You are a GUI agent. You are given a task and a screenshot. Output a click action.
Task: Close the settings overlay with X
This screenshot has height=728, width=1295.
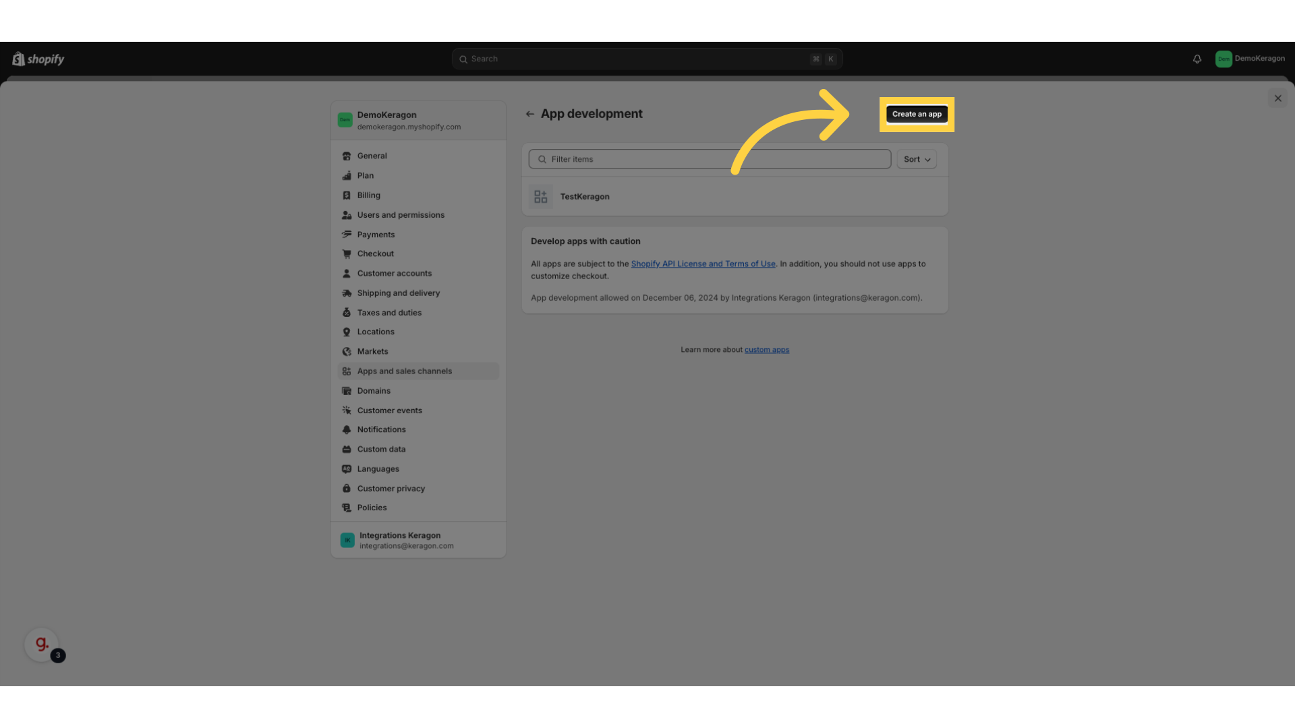coord(1277,98)
